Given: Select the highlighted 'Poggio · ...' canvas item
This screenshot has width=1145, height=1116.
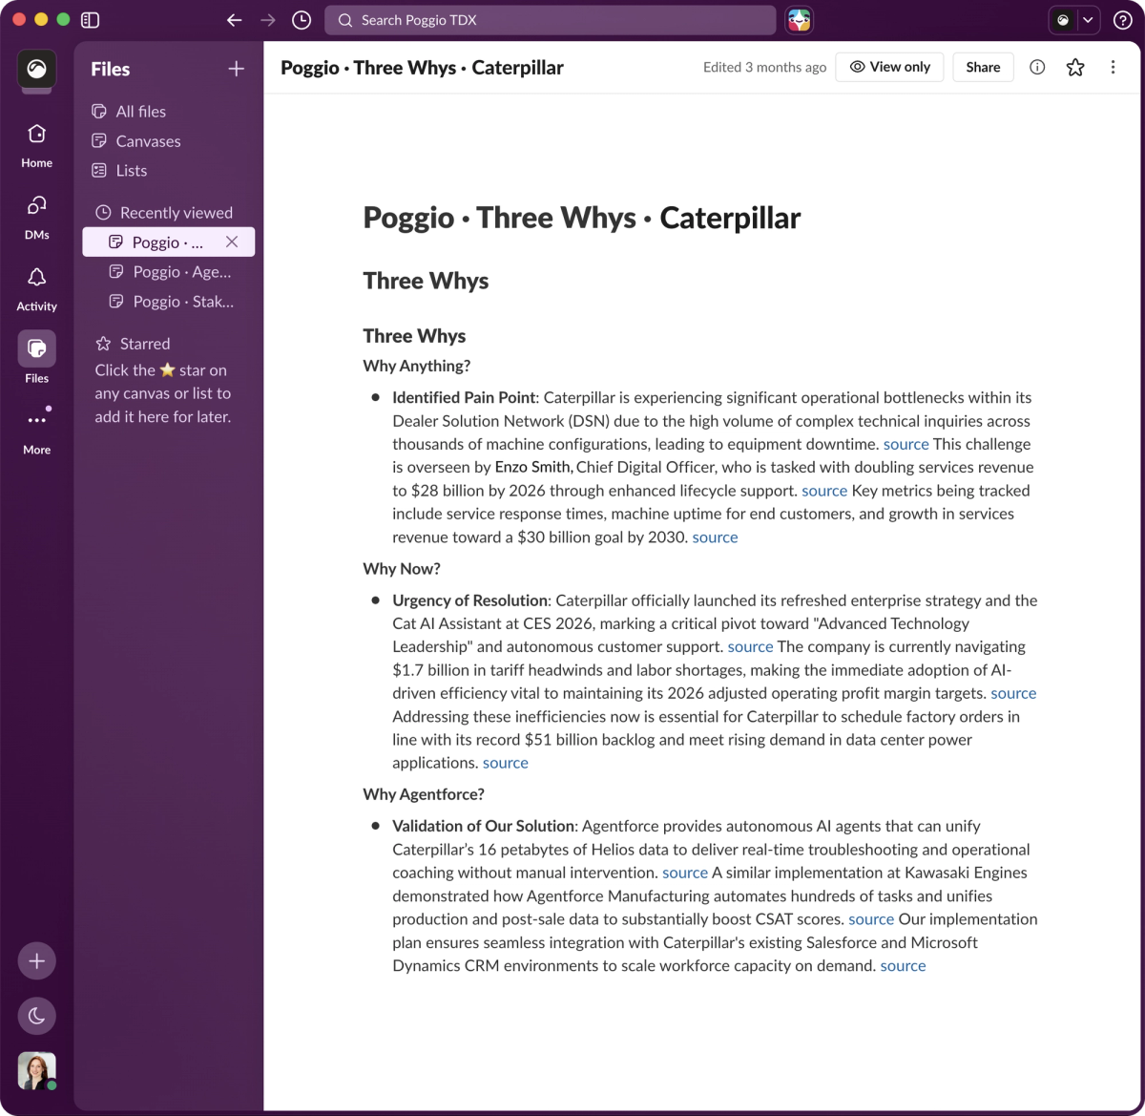Looking at the screenshot, I should coord(169,242).
